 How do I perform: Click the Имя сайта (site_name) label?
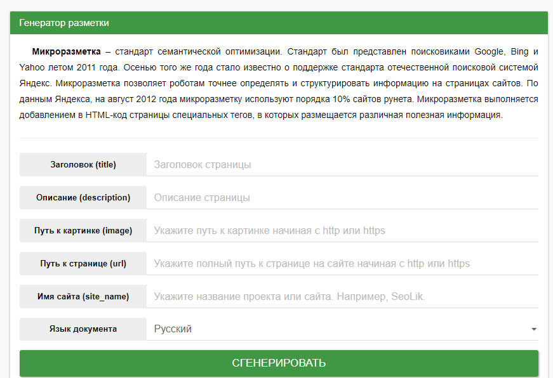[83, 296]
